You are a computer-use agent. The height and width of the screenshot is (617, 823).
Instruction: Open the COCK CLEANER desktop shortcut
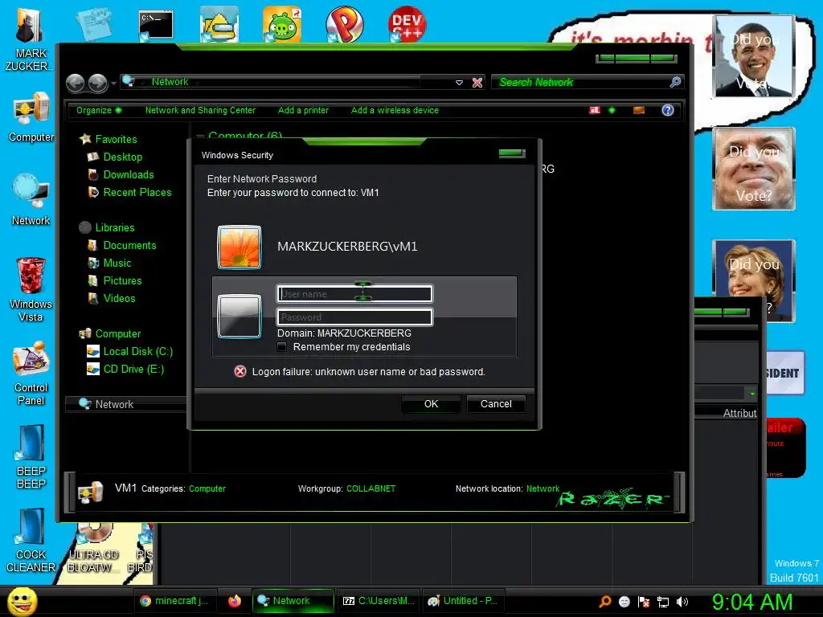31,541
